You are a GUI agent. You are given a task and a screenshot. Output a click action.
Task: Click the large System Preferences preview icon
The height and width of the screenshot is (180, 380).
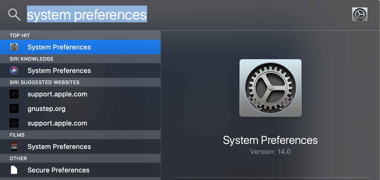click(271, 88)
